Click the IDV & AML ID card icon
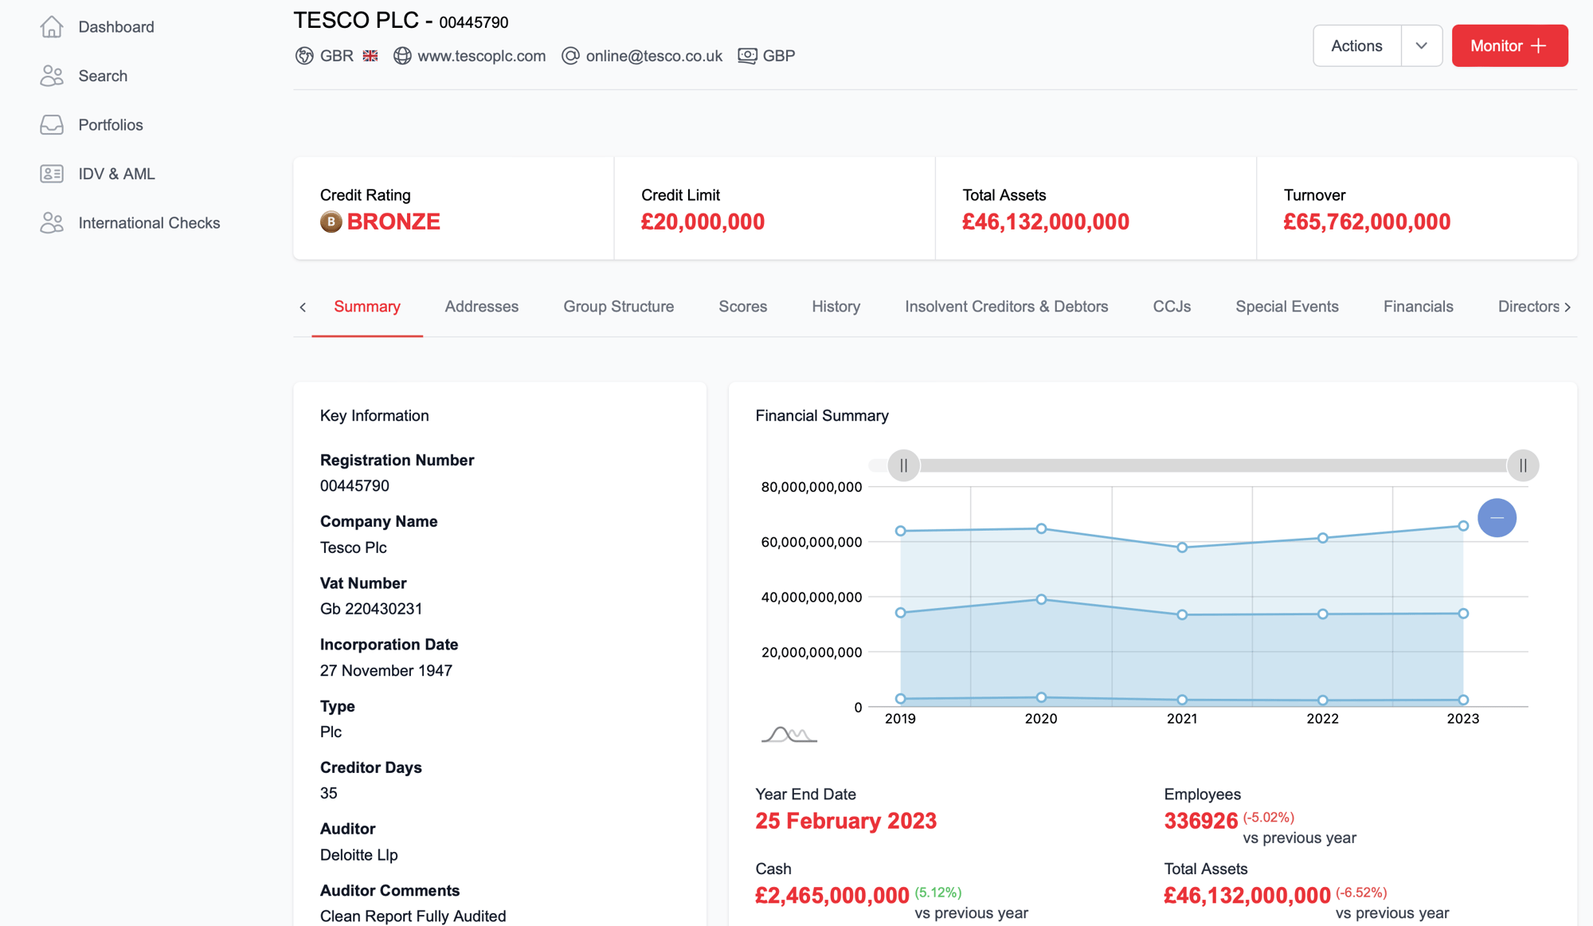 tap(52, 174)
